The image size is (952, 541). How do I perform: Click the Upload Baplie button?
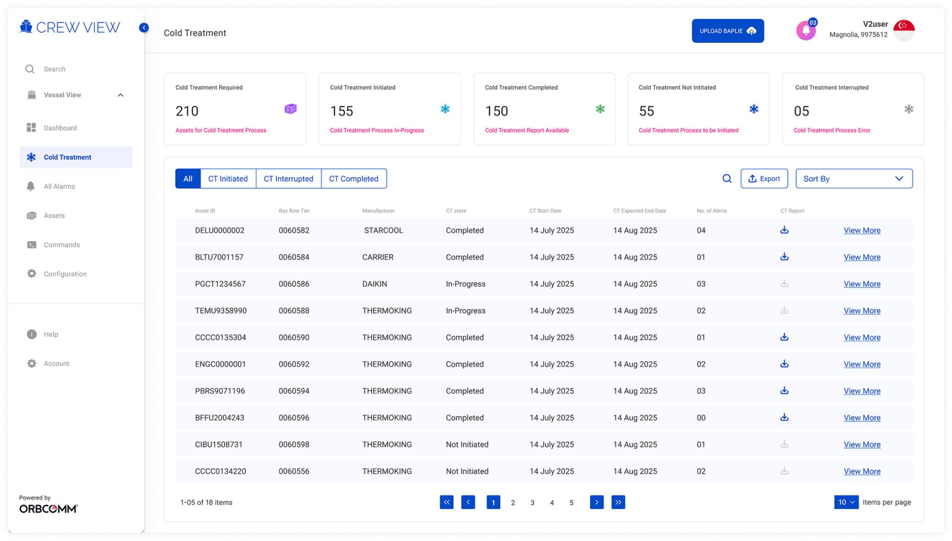728,31
